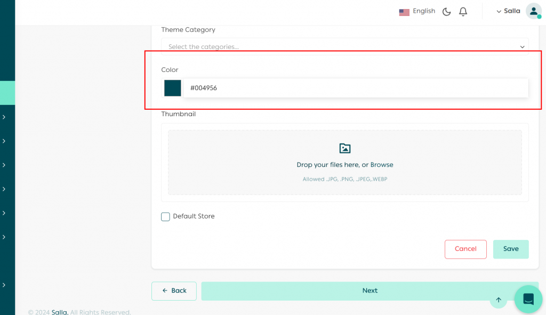This screenshot has height=315, width=546.
Task: Click the US flag language icon
Action: coord(404,12)
